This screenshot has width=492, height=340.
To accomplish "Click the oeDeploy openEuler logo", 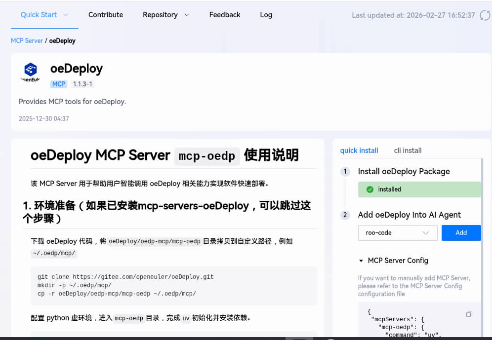I will click(31, 72).
